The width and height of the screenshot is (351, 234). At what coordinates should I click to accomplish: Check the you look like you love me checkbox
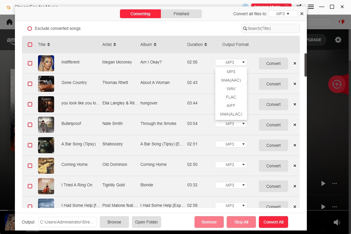30,104
